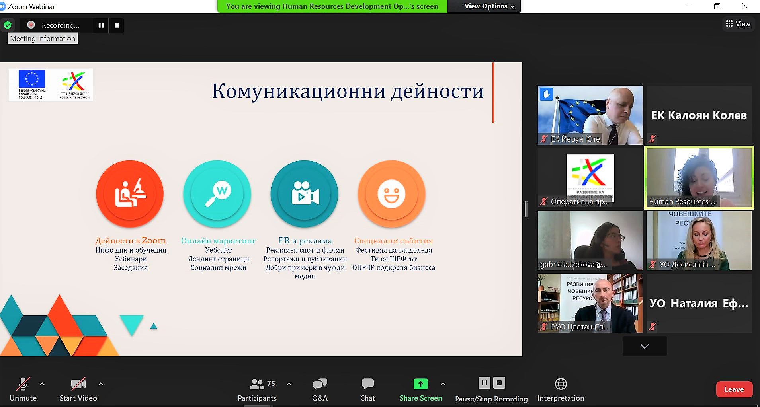Click muted mic icon on Цветан tile

click(544, 327)
